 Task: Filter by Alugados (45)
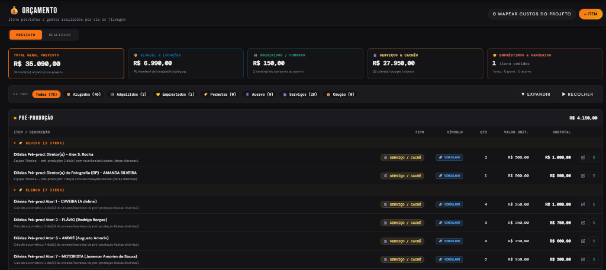pos(83,94)
